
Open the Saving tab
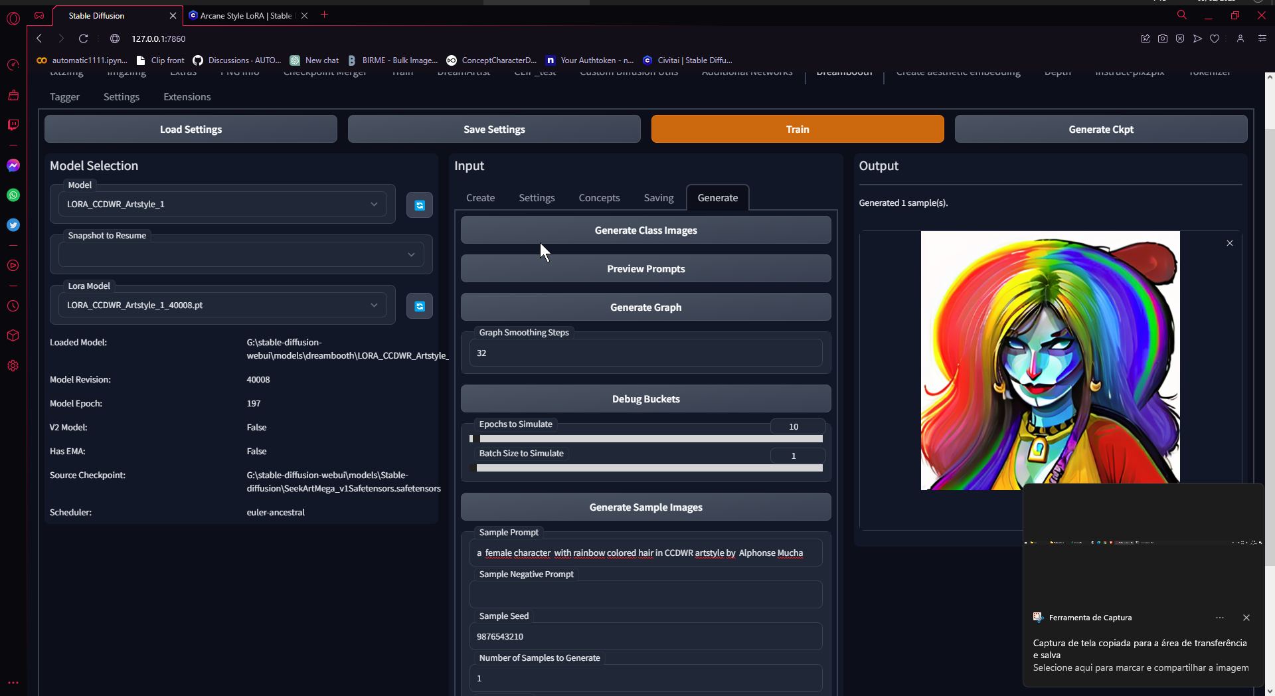click(659, 198)
